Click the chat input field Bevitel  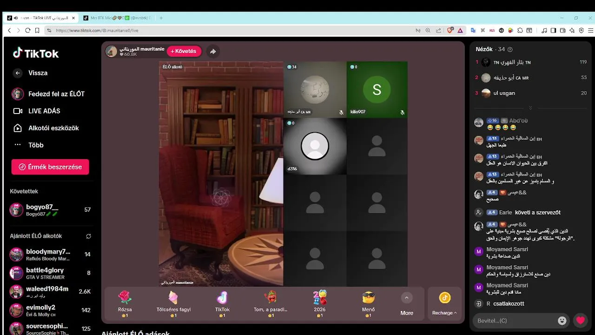click(515, 321)
